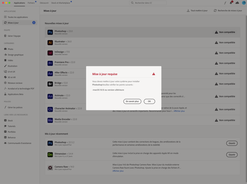
Task: Click Non compatible warning for InDesign
Action: pyautogui.click(x=225, y=53)
